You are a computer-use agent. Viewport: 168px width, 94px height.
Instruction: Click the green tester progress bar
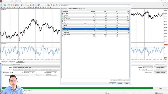pyautogui.click(x=78, y=88)
